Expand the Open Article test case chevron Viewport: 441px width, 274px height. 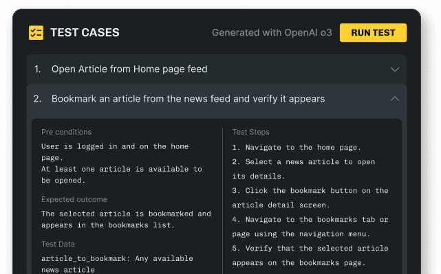click(x=395, y=69)
